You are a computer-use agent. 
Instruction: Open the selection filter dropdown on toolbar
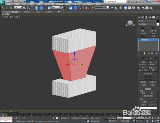click(18, 7)
